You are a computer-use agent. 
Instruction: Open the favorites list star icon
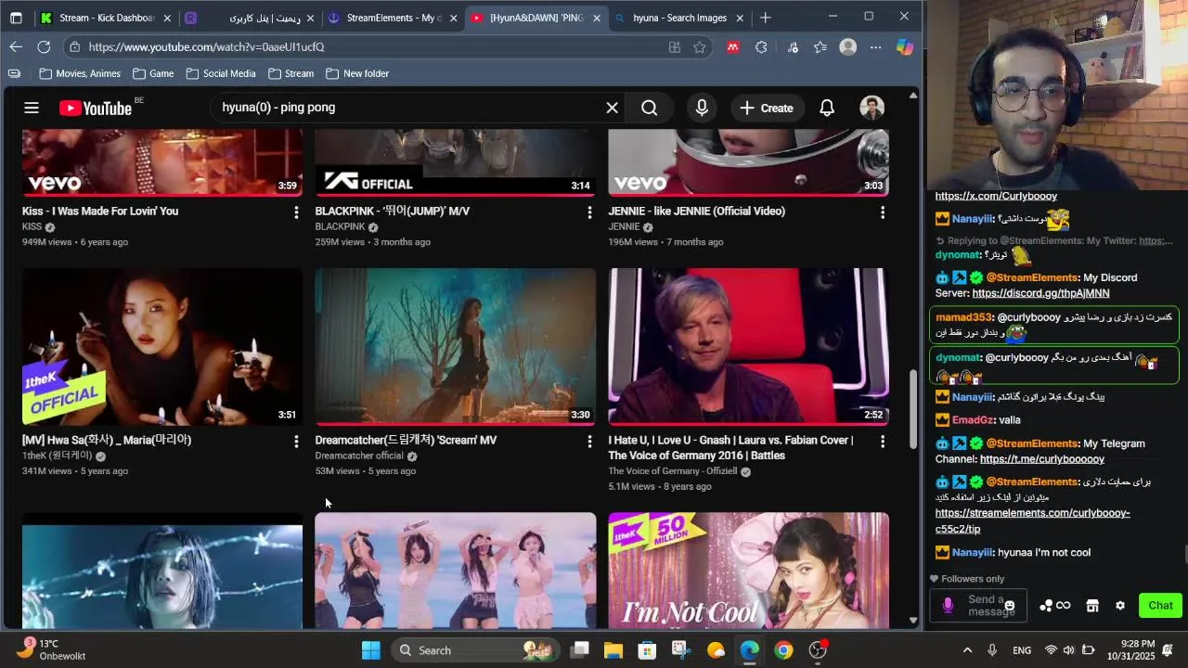[x=820, y=46]
